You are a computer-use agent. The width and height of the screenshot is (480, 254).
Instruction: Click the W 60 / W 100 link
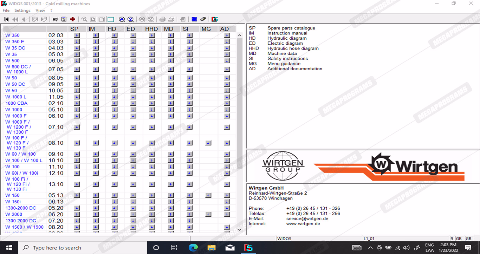[x=20, y=154]
